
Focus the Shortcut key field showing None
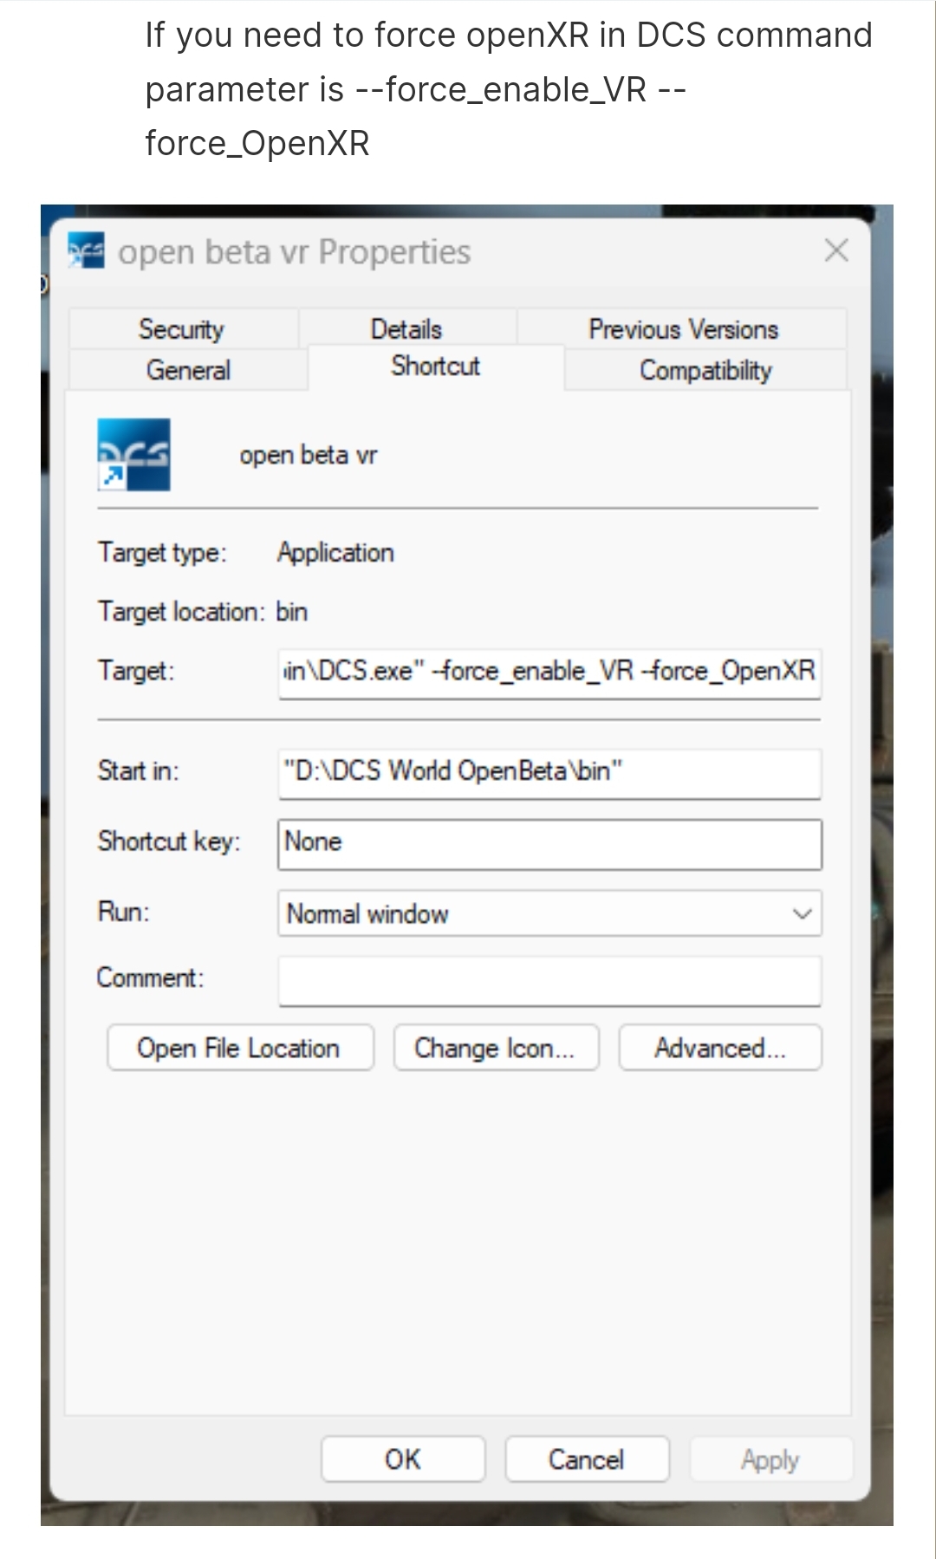point(549,843)
